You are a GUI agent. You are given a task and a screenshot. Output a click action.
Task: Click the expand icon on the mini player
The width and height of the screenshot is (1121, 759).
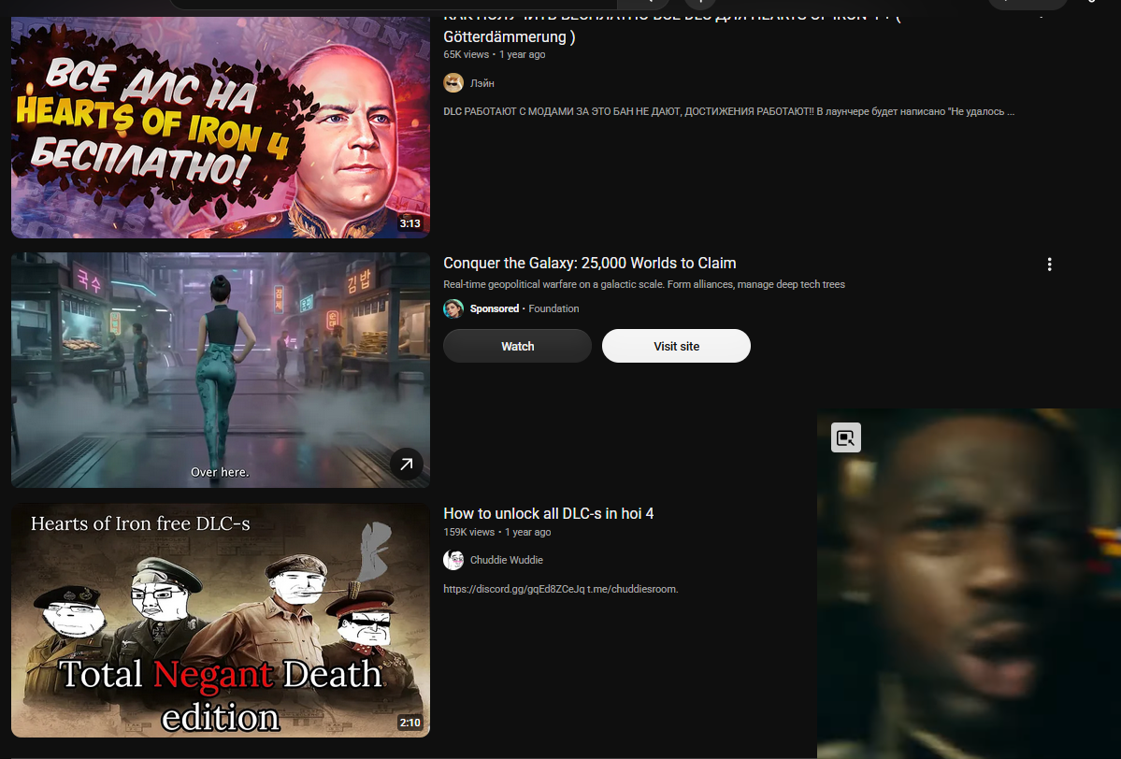pos(846,437)
